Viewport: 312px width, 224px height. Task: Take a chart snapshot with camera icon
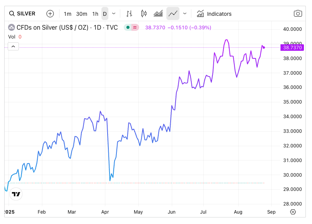pyautogui.click(x=298, y=13)
